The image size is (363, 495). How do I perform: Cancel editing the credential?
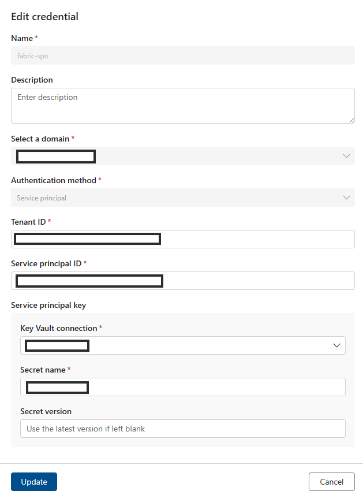point(331,482)
